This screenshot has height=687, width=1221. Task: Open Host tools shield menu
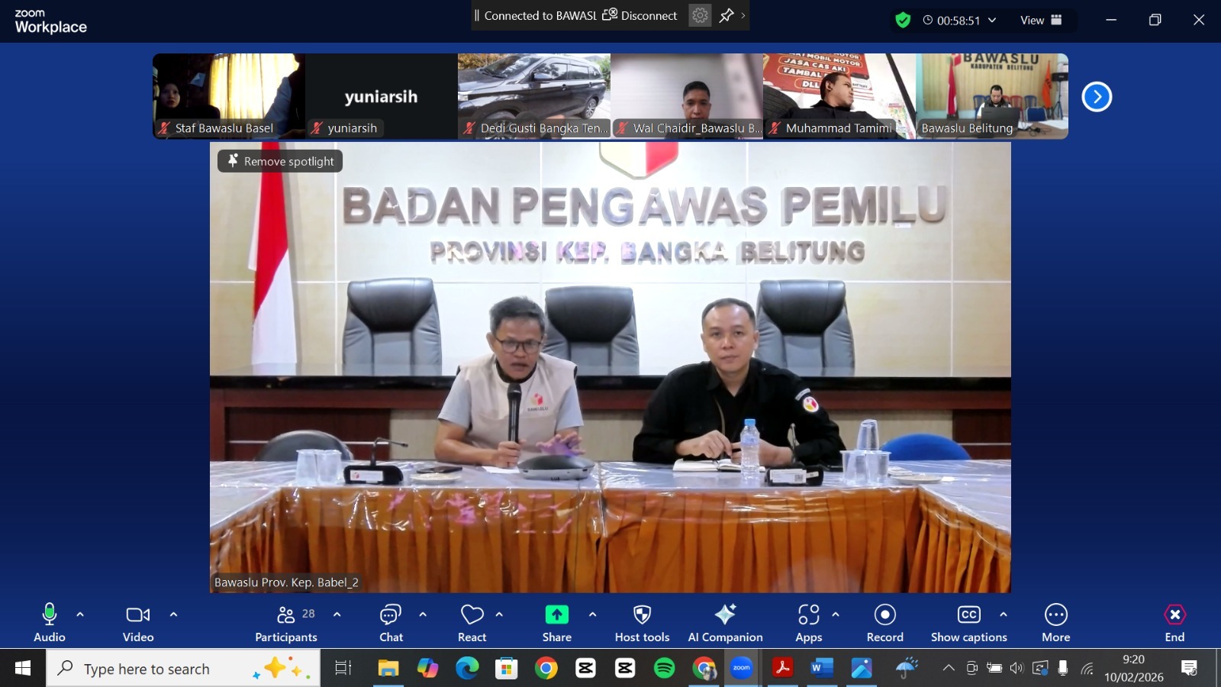643,623
